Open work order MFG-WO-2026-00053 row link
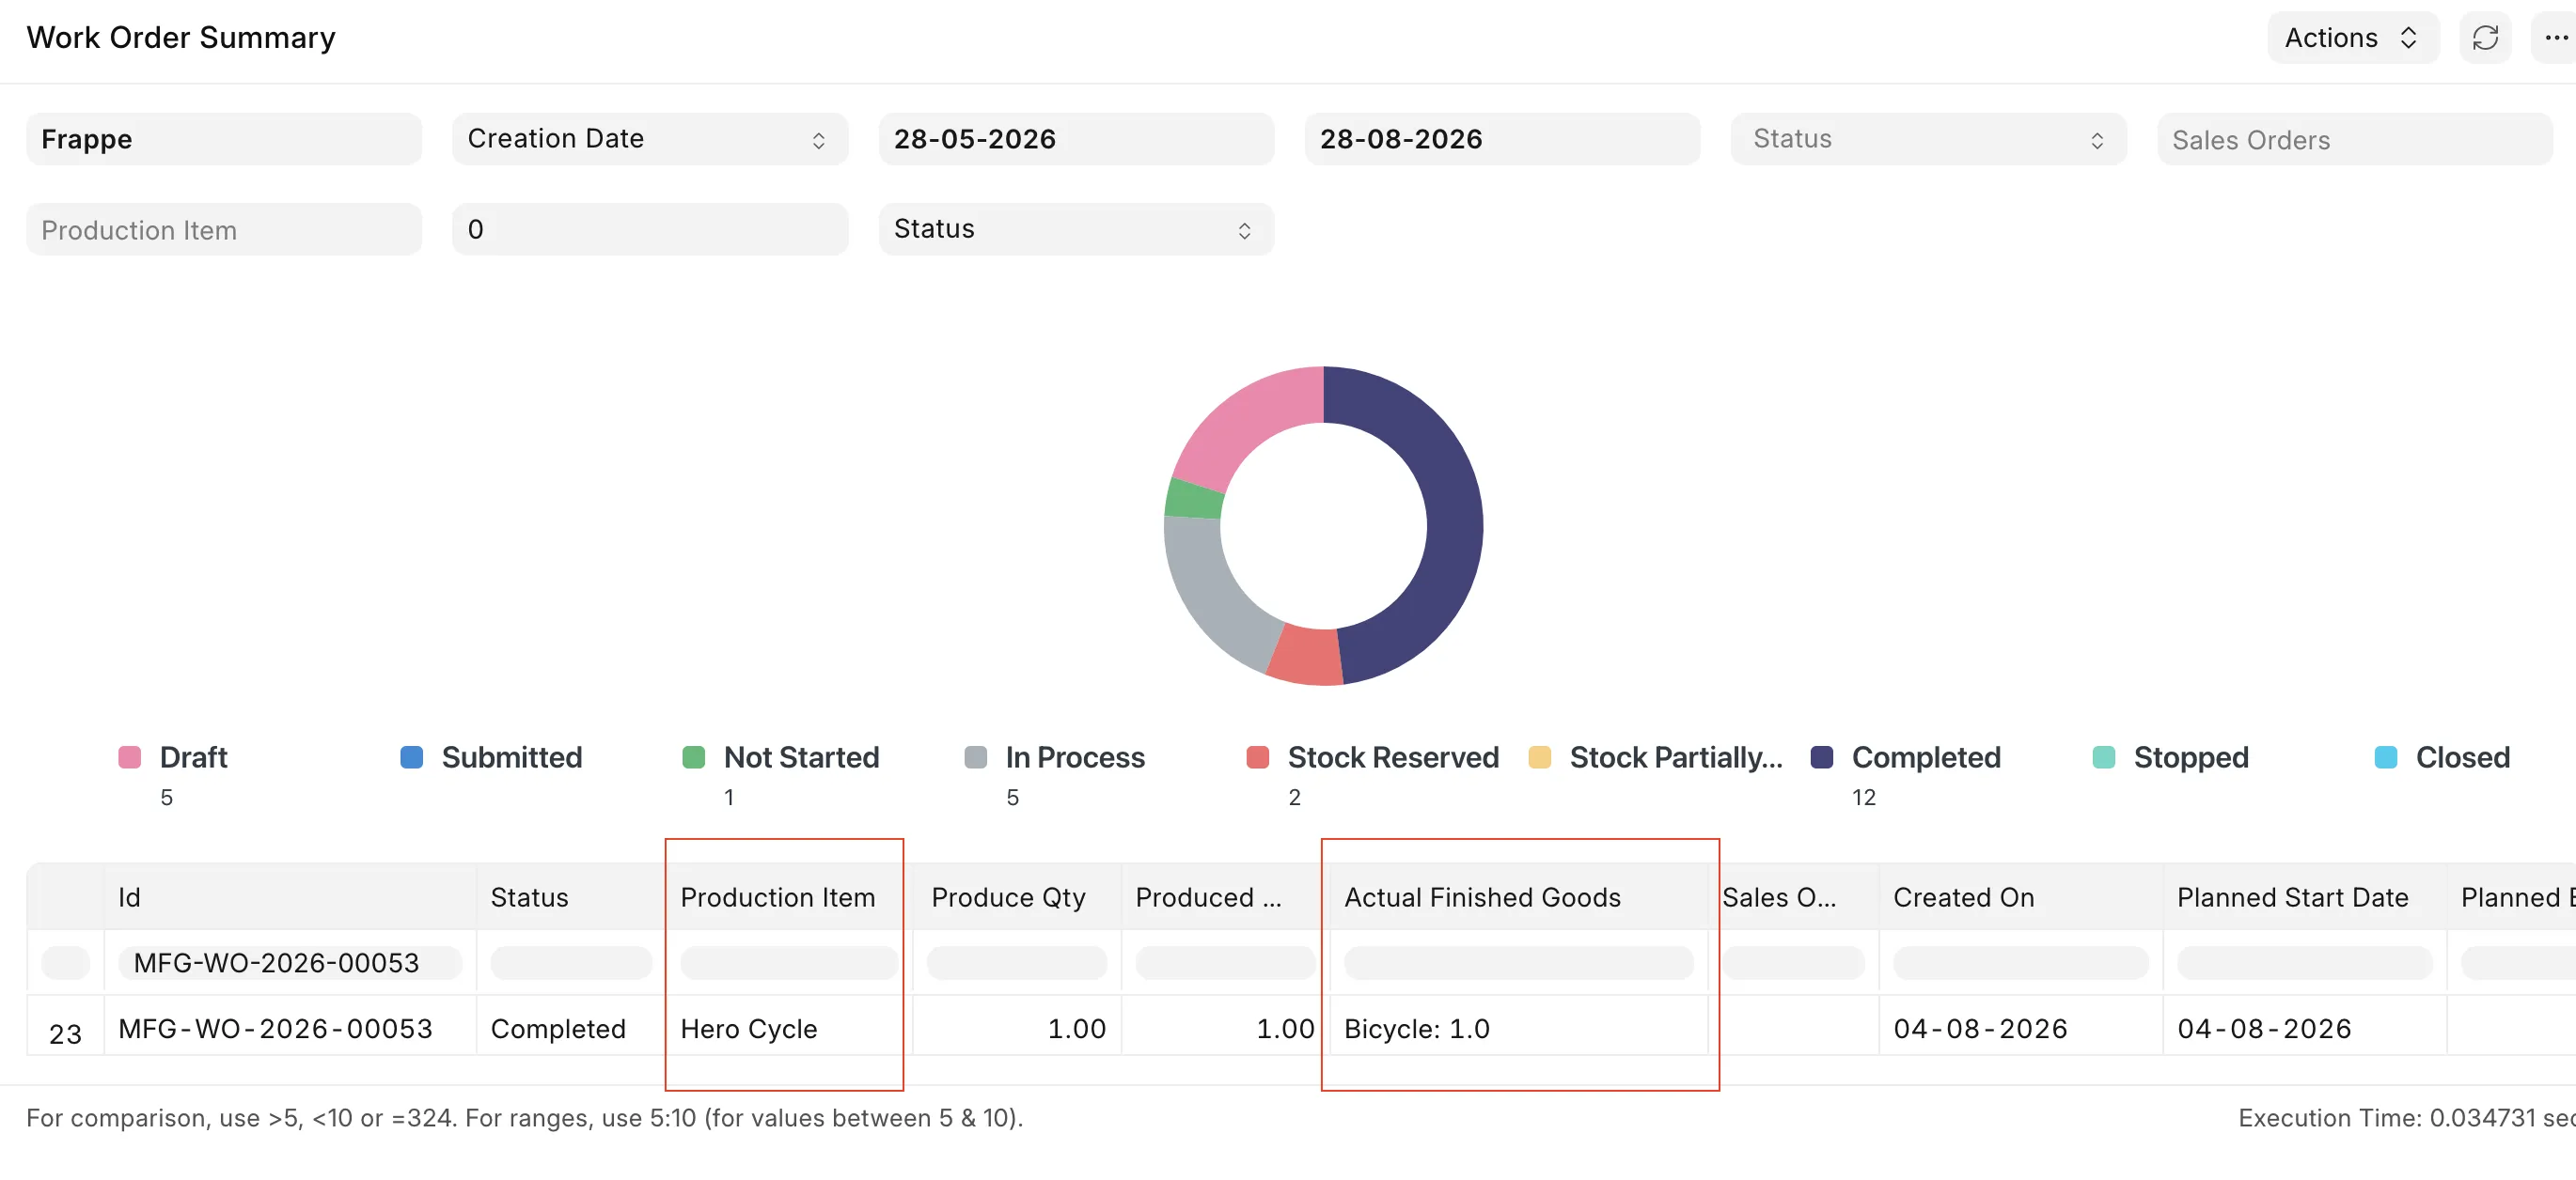This screenshot has height=1180, width=2576. [275, 1028]
